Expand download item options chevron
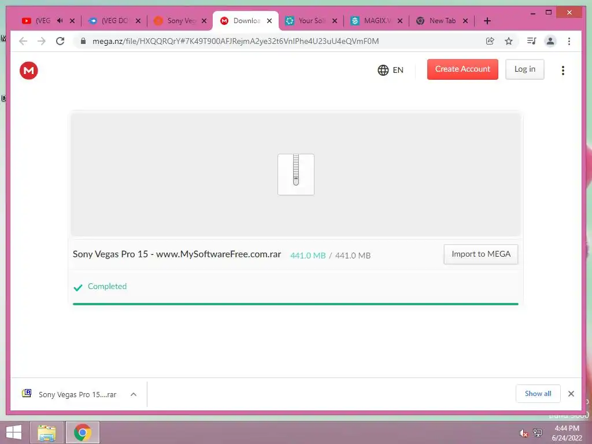 [x=134, y=394]
